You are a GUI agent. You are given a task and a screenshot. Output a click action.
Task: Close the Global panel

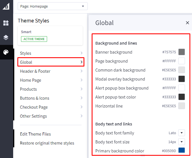[187, 23]
